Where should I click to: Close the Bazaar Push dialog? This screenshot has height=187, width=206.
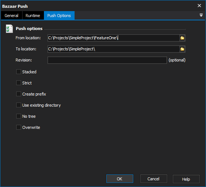tap(199, 6)
